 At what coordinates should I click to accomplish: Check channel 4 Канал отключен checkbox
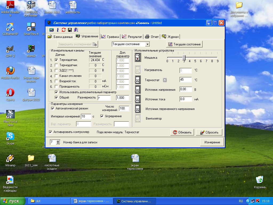click(x=56, y=76)
